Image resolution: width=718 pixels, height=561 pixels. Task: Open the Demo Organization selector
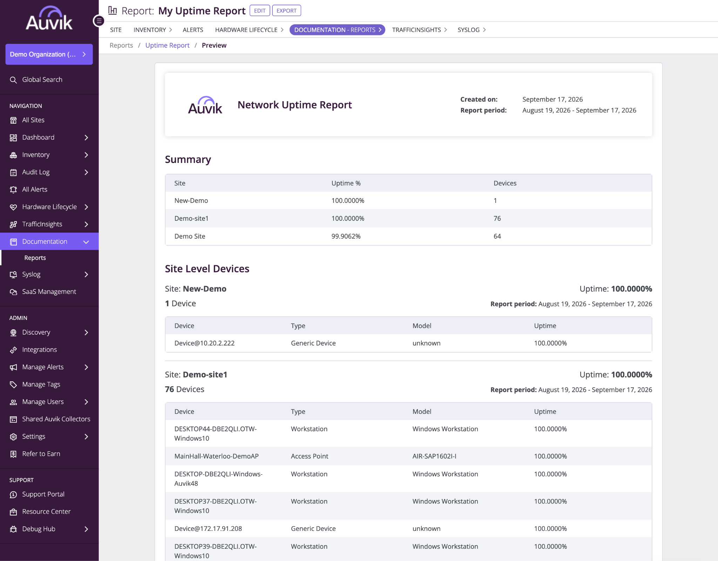coord(49,54)
